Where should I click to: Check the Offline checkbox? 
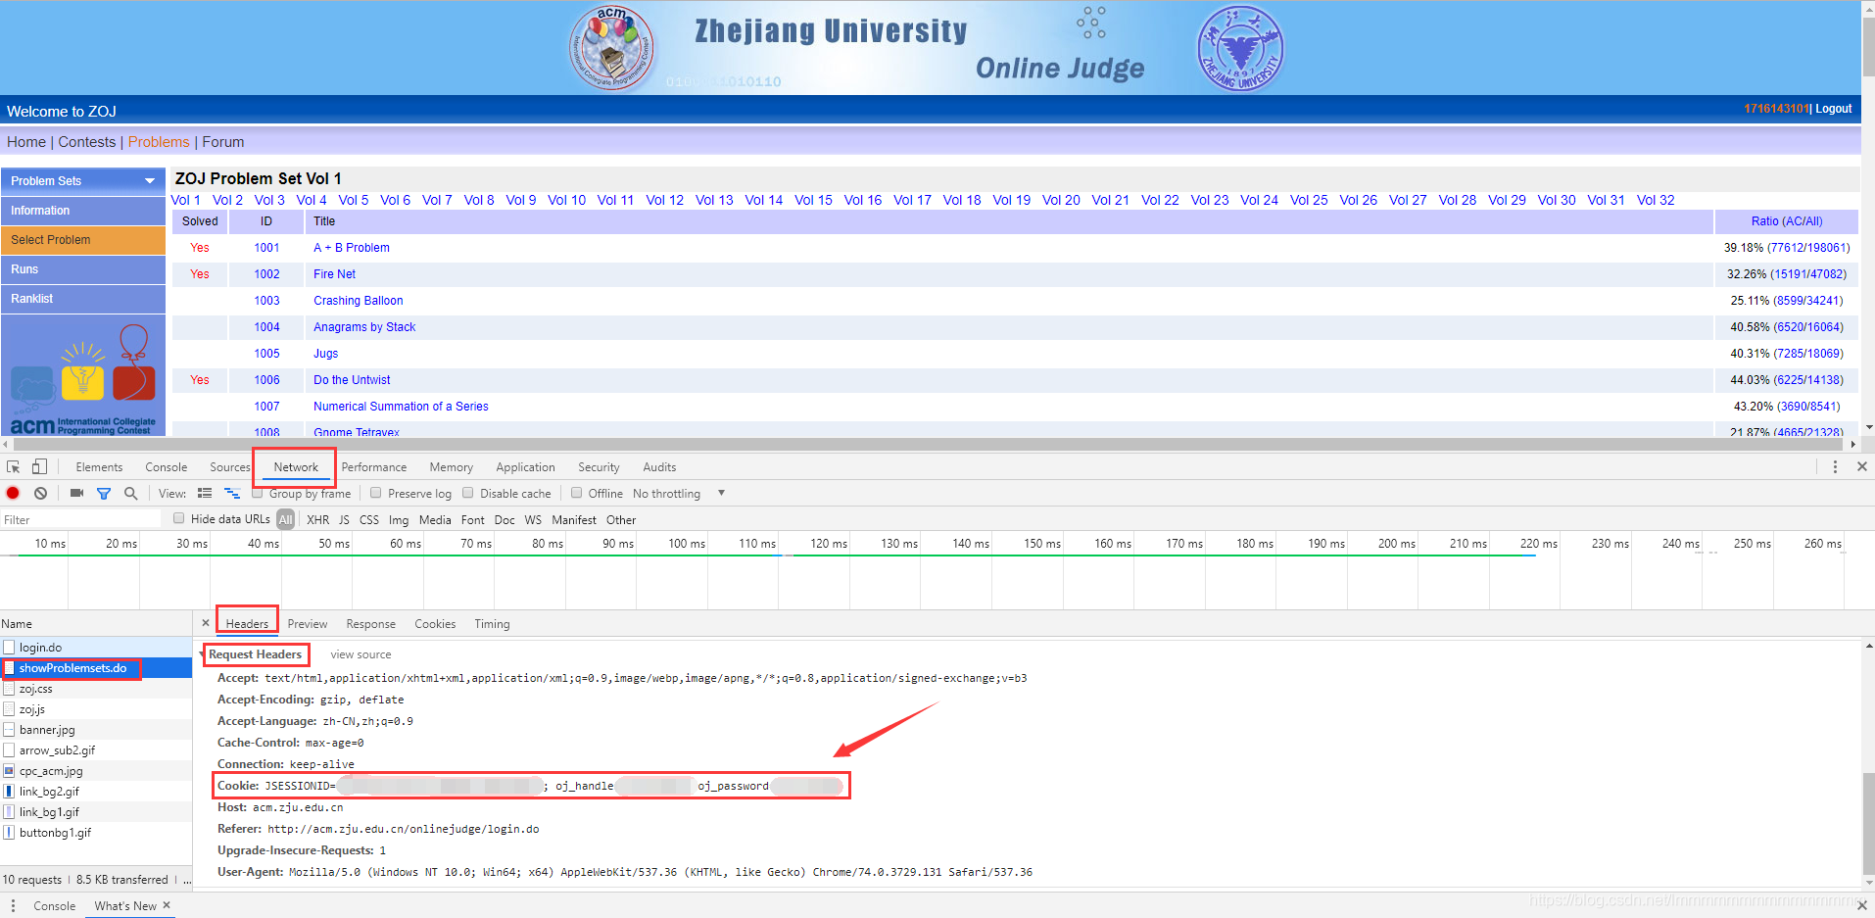577,493
